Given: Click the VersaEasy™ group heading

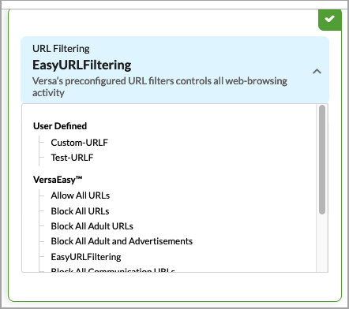Looking at the screenshot, I should 58,180.
